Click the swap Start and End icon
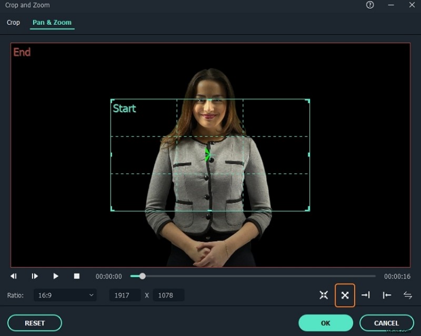The width and height of the screenshot is (421, 336). [x=408, y=295]
